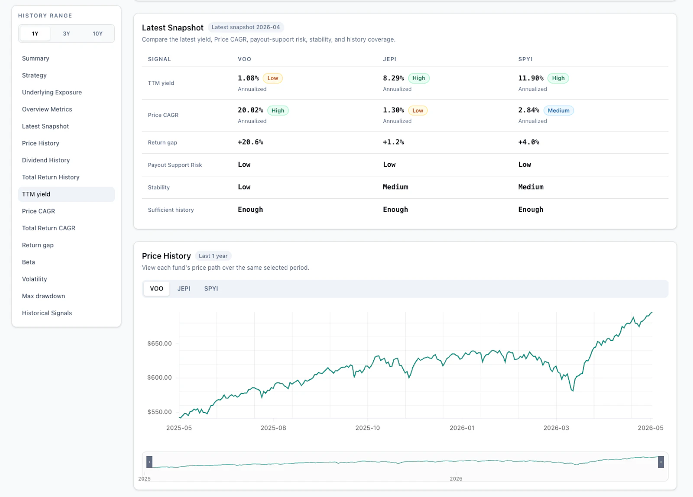Click JEPI Stability value Medium
This screenshot has height=497, width=693.
click(x=395, y=187)
